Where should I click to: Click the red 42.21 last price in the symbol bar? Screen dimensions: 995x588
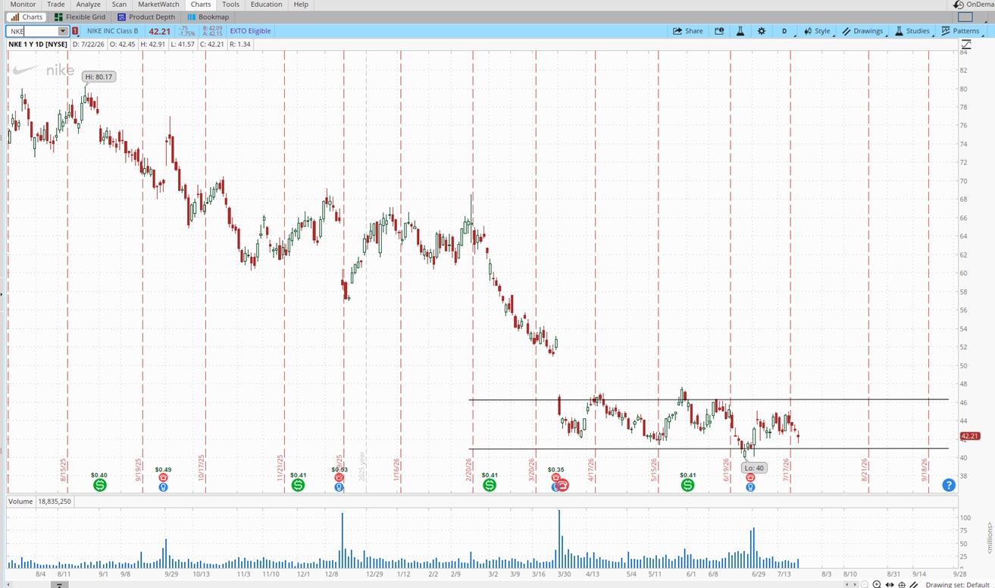(159, 31)
